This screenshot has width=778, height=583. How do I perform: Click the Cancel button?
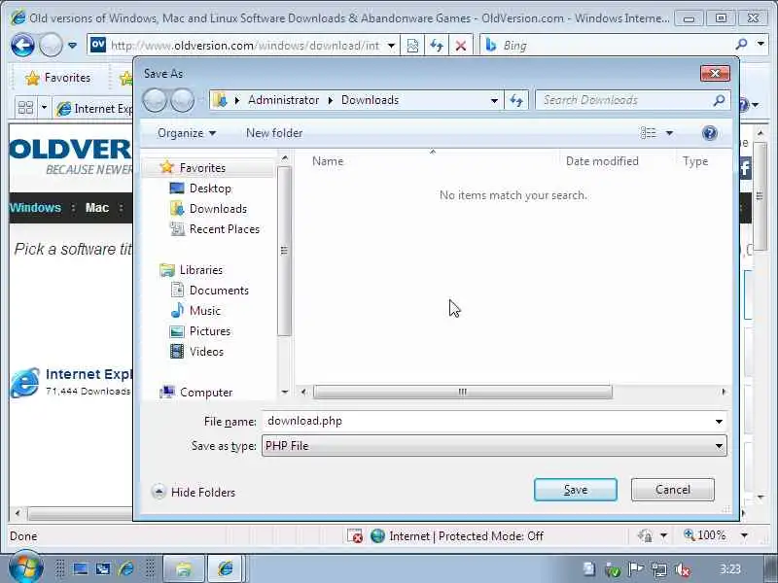point(673,490)
